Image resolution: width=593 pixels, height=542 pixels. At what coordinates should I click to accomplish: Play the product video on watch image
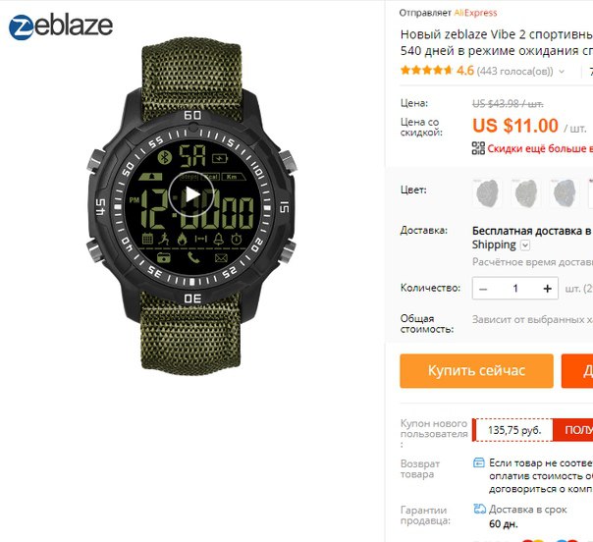click(191, 194)
